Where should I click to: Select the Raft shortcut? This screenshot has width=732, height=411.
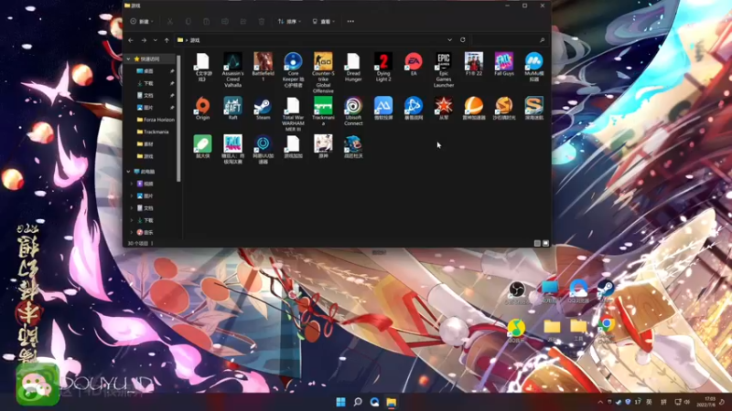232,109
